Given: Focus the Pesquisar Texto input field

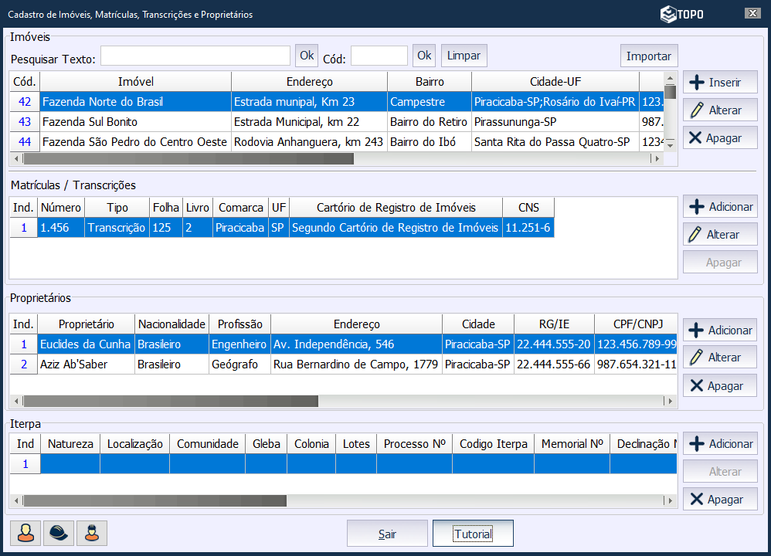Looking at the screenshot, I should click(x=195, y=56).
